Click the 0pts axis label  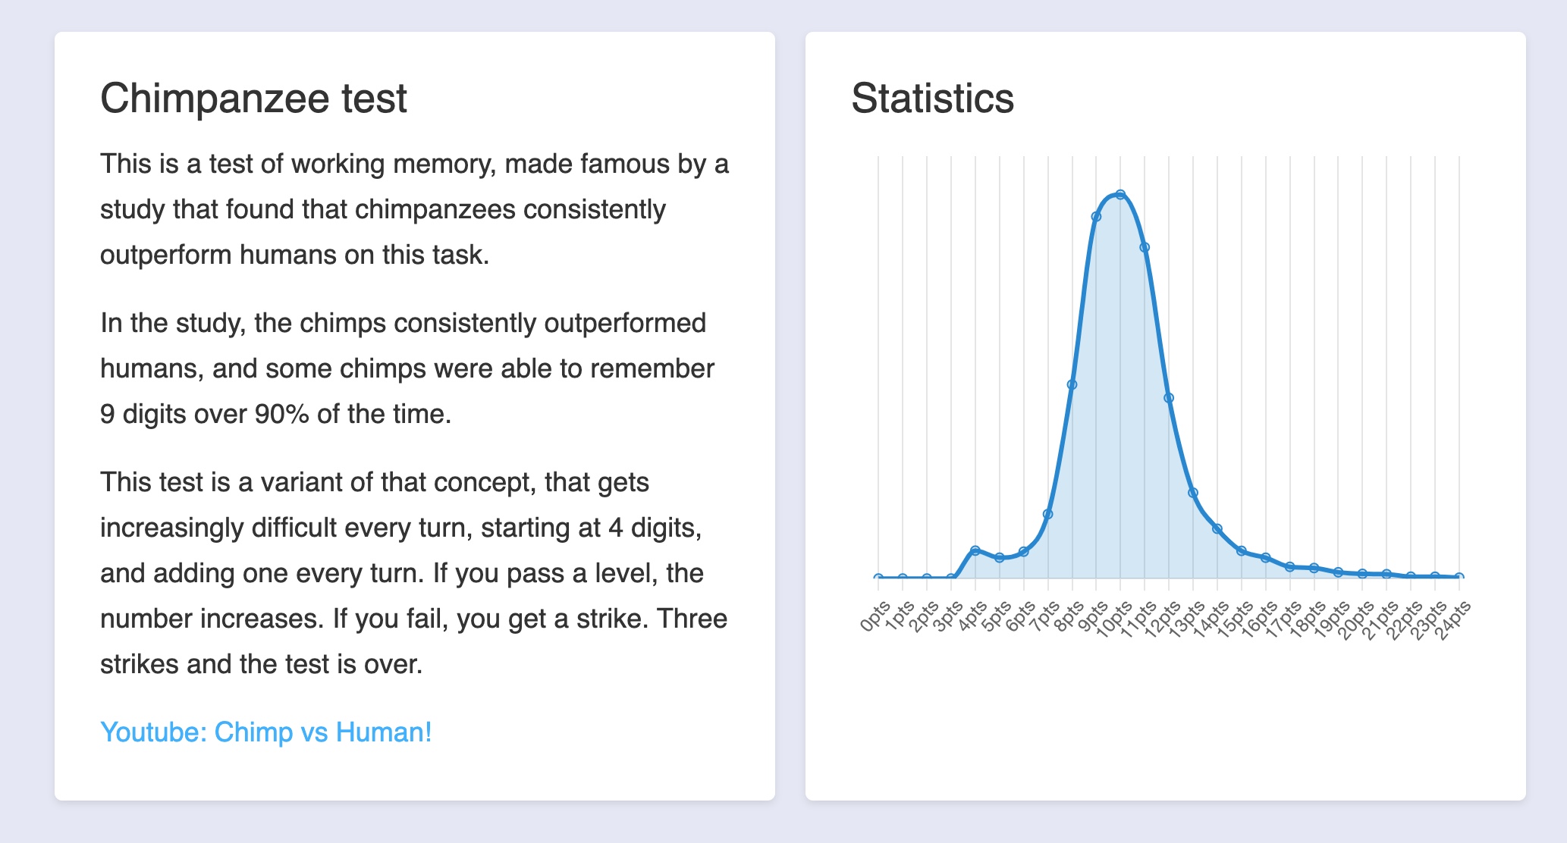click(x=875, y=616)
